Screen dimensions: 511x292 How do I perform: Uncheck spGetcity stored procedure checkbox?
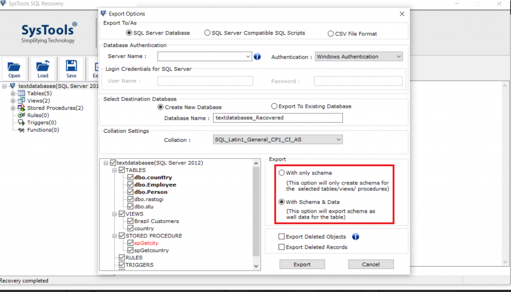click(x=130, y=243)
